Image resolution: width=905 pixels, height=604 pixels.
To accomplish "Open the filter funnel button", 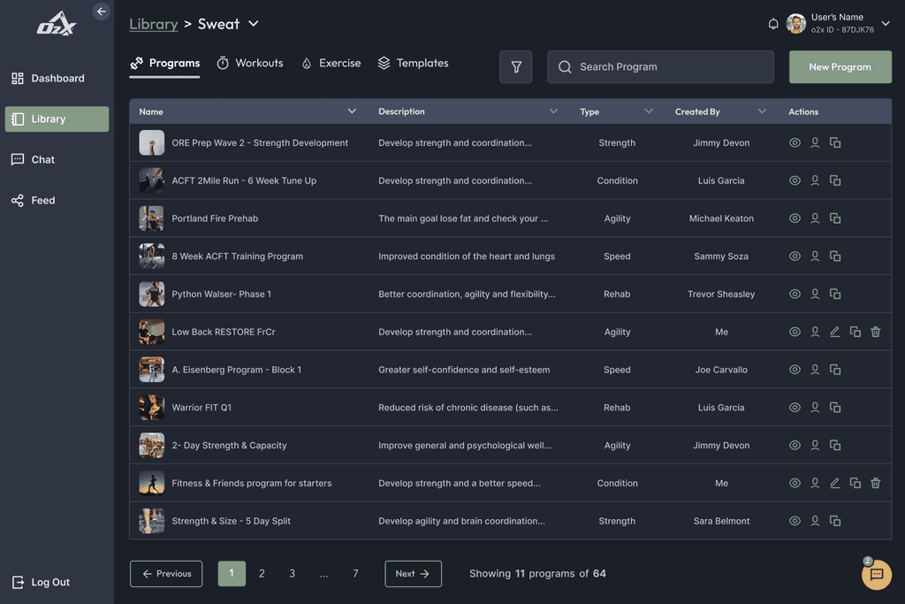I will (x=516, y=67).
